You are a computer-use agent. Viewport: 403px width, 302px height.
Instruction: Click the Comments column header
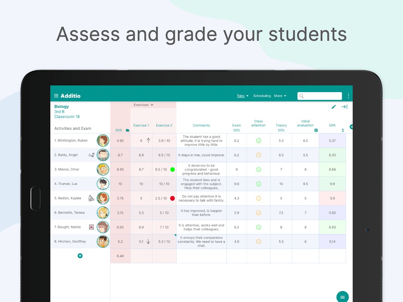click(x=201, y=125)
